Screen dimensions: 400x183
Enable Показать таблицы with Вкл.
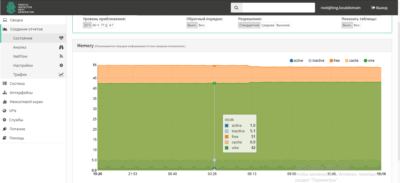[357, 25]
